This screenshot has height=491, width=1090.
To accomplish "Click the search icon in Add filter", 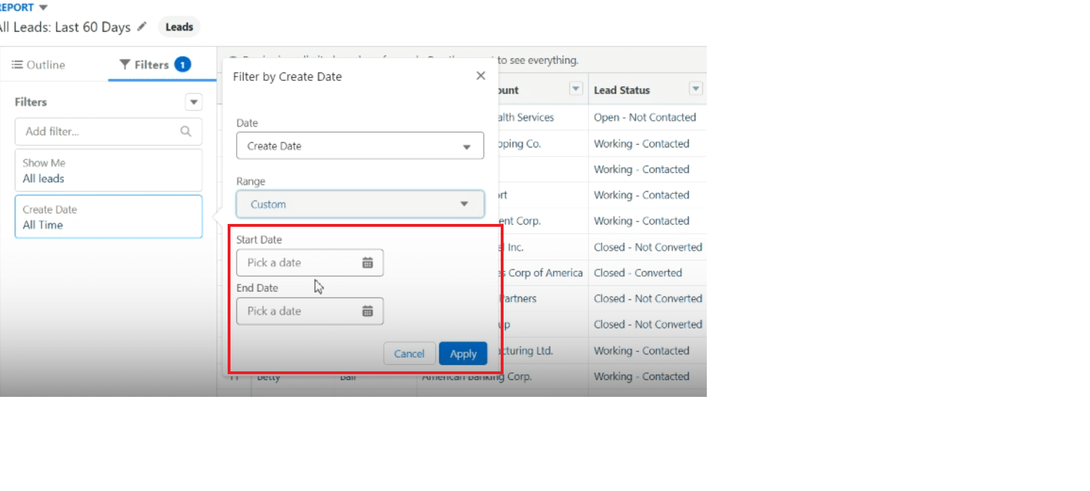I will coord(186,132).
